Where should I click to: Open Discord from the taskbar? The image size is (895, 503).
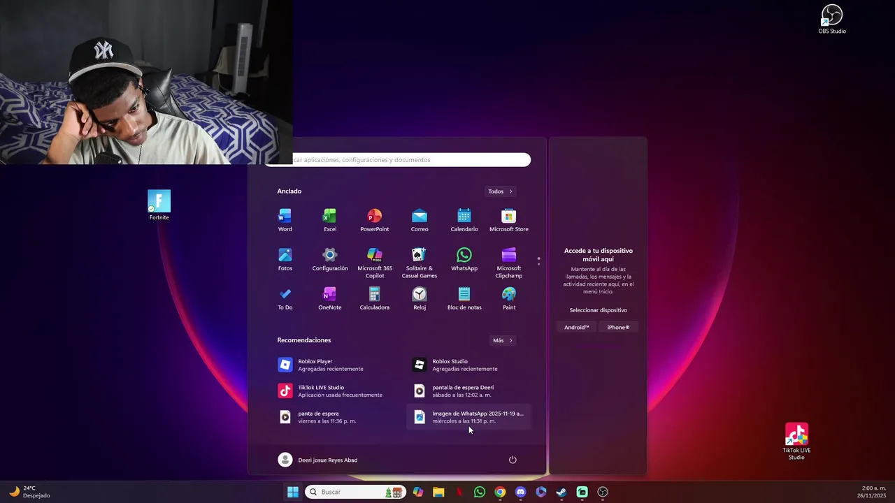520,492
